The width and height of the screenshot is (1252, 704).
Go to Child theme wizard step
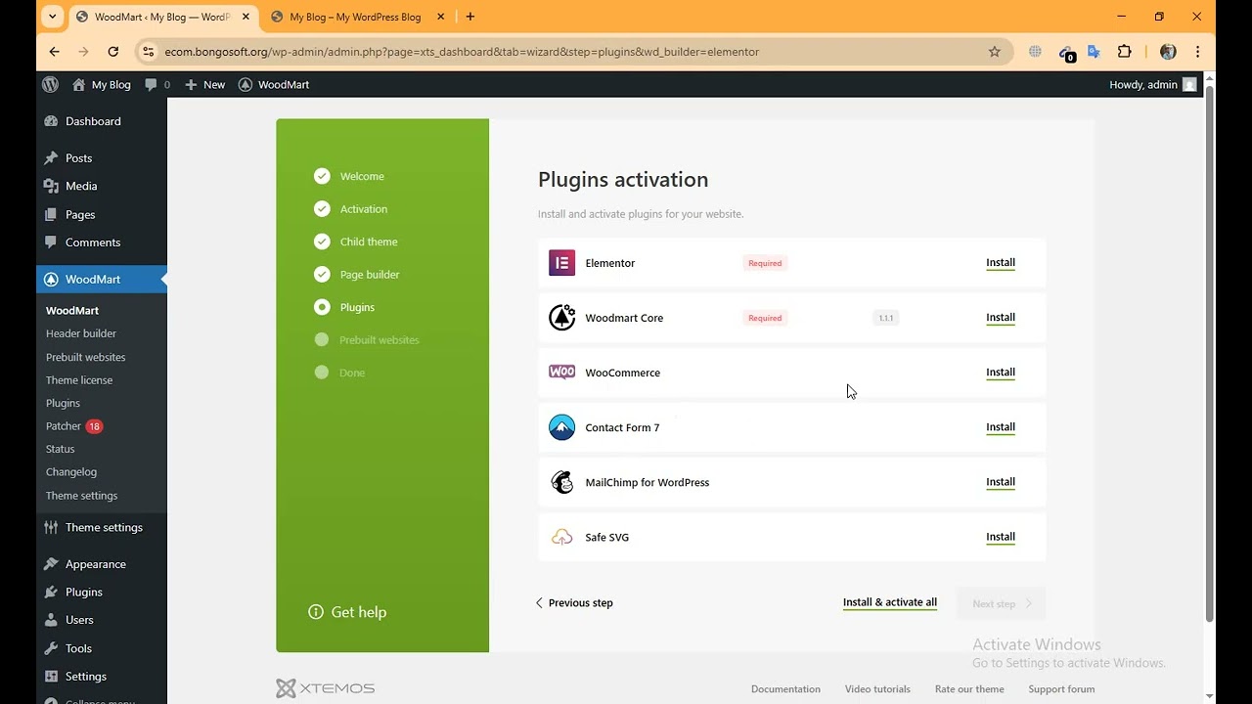point(356,242)
